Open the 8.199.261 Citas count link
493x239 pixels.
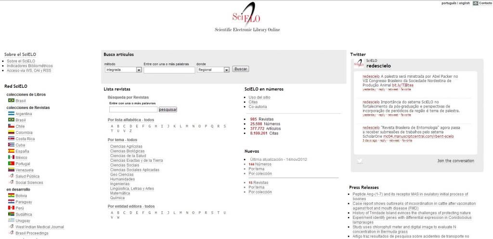[x=264, y=133]
